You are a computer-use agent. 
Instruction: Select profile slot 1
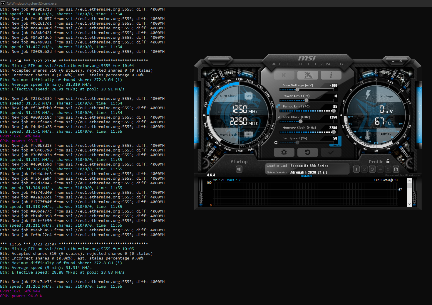(356, 169)
